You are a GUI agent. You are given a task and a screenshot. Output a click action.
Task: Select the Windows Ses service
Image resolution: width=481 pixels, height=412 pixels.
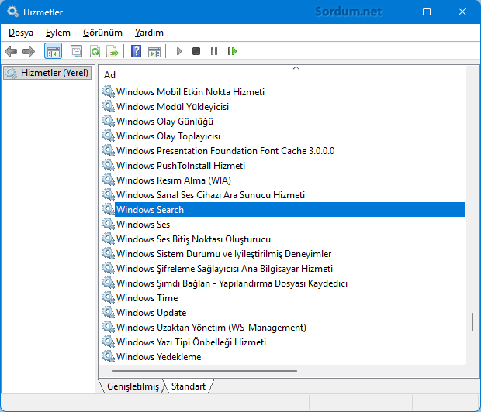[144, 225]
